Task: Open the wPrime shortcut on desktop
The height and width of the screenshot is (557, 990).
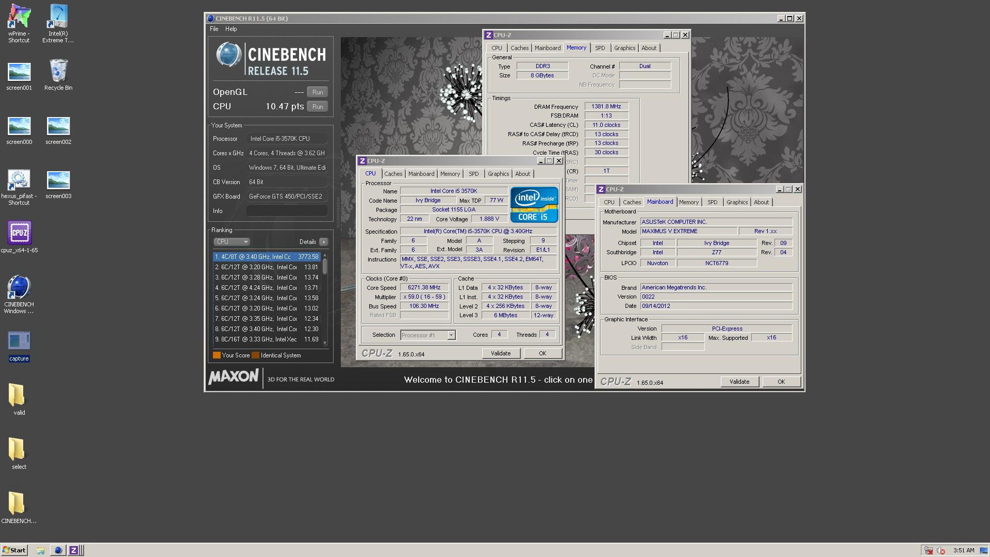Action: [x=19, y=23]
